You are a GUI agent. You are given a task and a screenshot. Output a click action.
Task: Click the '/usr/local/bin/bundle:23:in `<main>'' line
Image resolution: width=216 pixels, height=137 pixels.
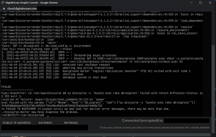pyautogui.click(x=30, y=43)
